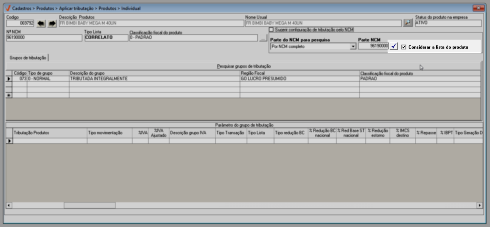490x227 pixels.
Task: Click Descrição Produtos field
Action: tap(151, 23)
